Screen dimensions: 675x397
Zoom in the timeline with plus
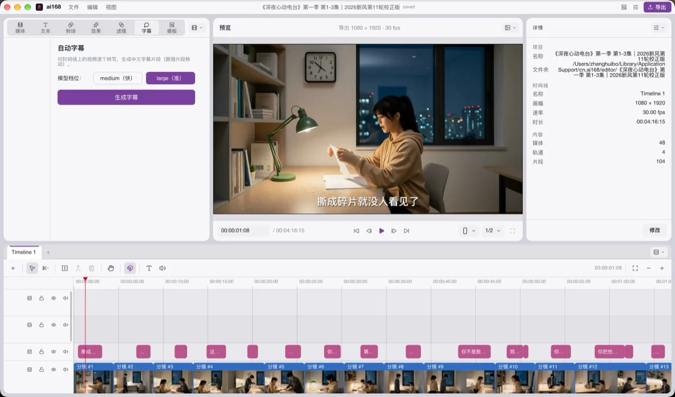point(662,268)
